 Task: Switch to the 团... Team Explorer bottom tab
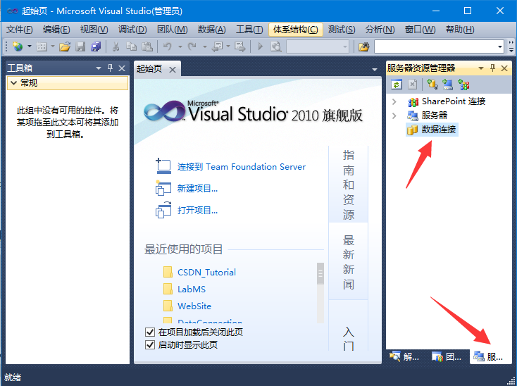pos(447,356)
